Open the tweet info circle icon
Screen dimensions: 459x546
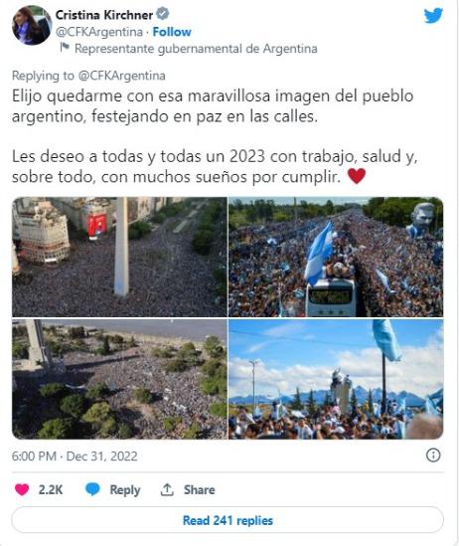point(433,455)
